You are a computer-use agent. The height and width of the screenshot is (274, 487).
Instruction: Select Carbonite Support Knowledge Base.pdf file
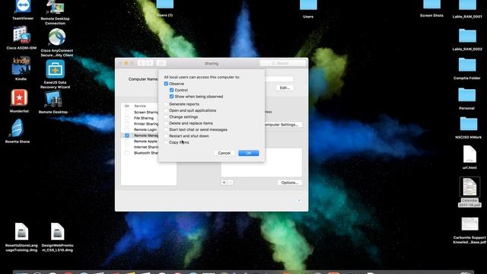tap(469, 224)
